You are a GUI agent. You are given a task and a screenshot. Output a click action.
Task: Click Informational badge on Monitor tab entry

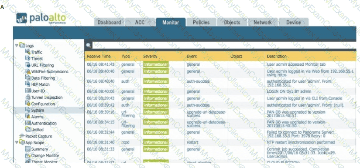tap(156, 64)
